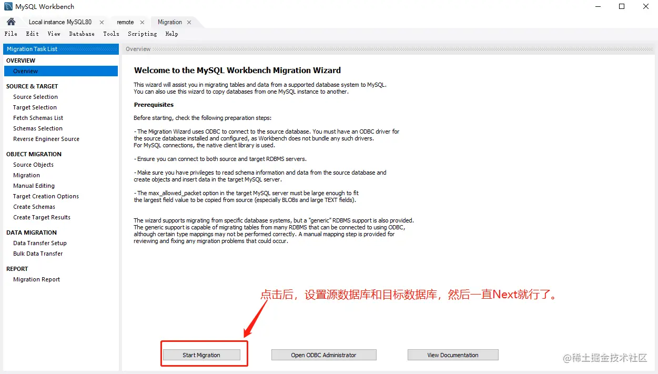Image resolution: width=658 pixels, height=374 pixels.
Task: Open ODBC Administrator
Action: 323,355
